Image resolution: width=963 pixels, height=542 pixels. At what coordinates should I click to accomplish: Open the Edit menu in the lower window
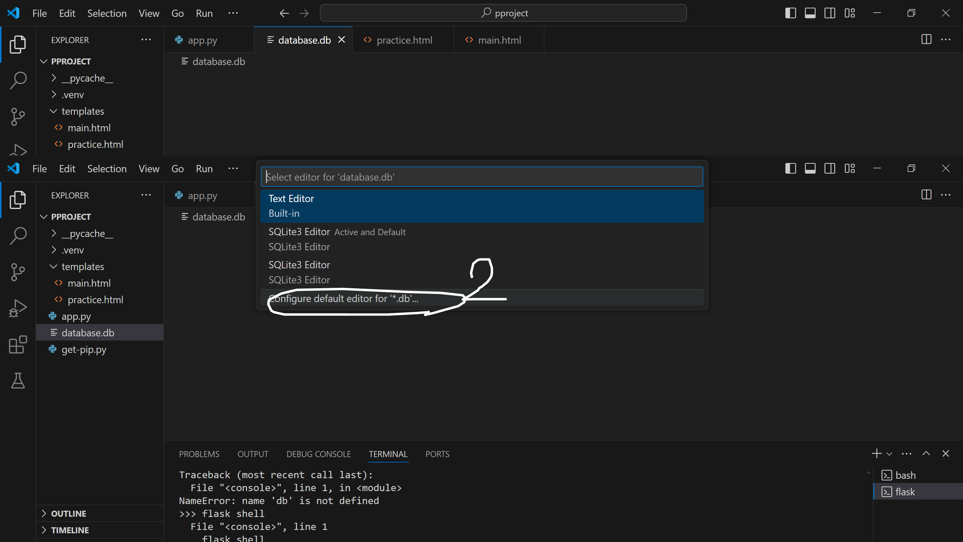click(x=67, y=169)
